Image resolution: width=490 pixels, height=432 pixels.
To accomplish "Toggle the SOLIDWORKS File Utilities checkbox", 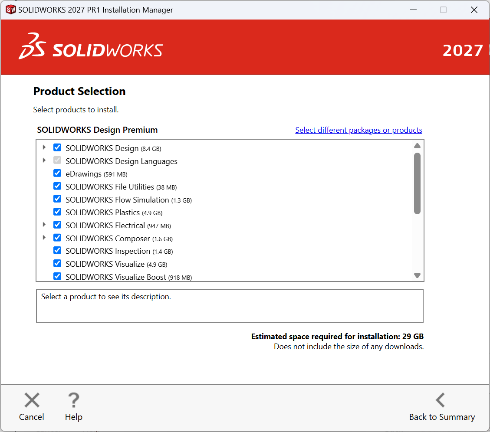I will click(x=57, y=186).
